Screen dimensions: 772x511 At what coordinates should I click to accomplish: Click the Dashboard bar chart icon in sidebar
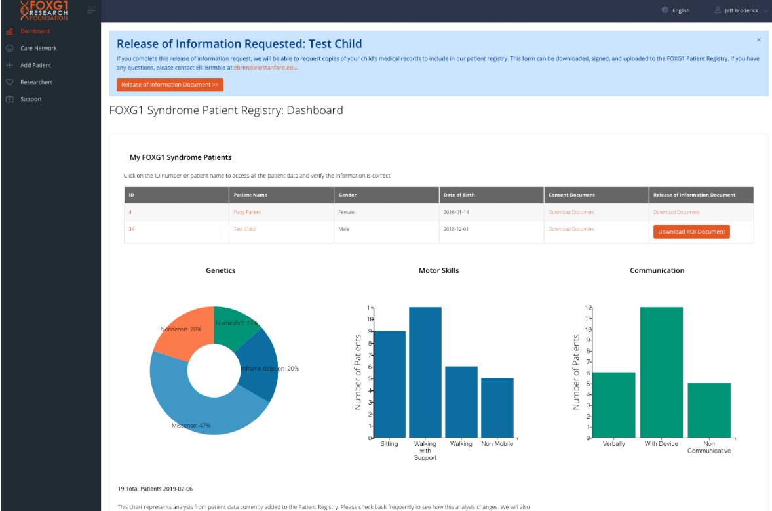click(9, 31)
